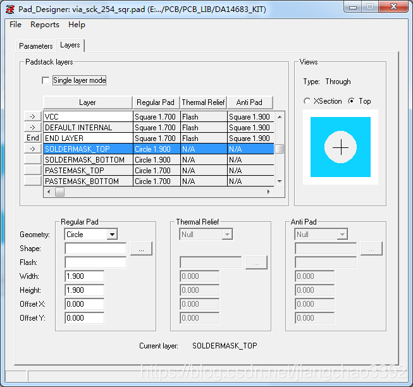Switch to the Parameters tab
The height and width of the screenshot is (387, 413).
point(35,46)
